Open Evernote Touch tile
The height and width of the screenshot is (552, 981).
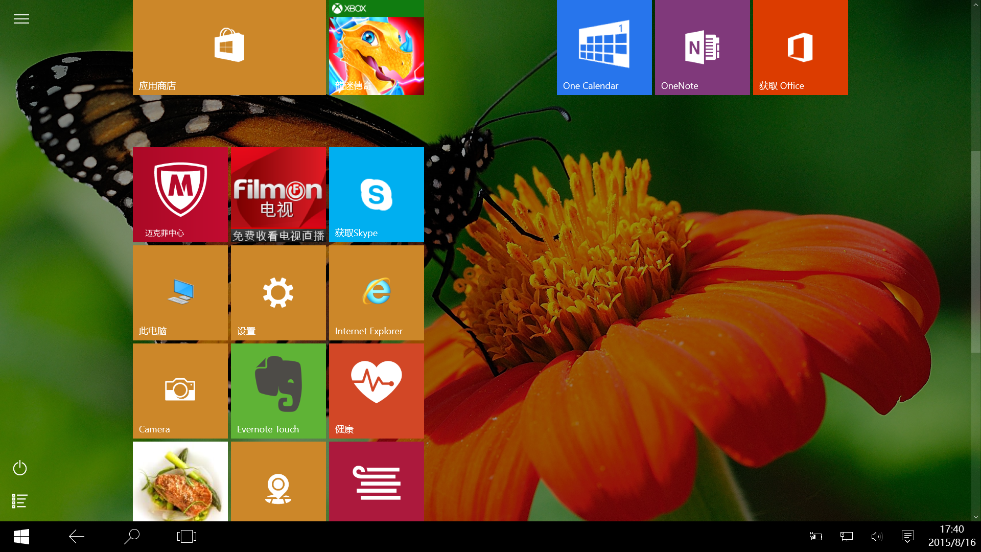pyautogui.click(x=278, y=390)
